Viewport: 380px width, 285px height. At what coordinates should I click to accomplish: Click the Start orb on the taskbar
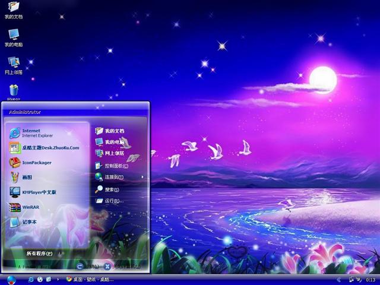pyautogui.click(x=11, y=279)
